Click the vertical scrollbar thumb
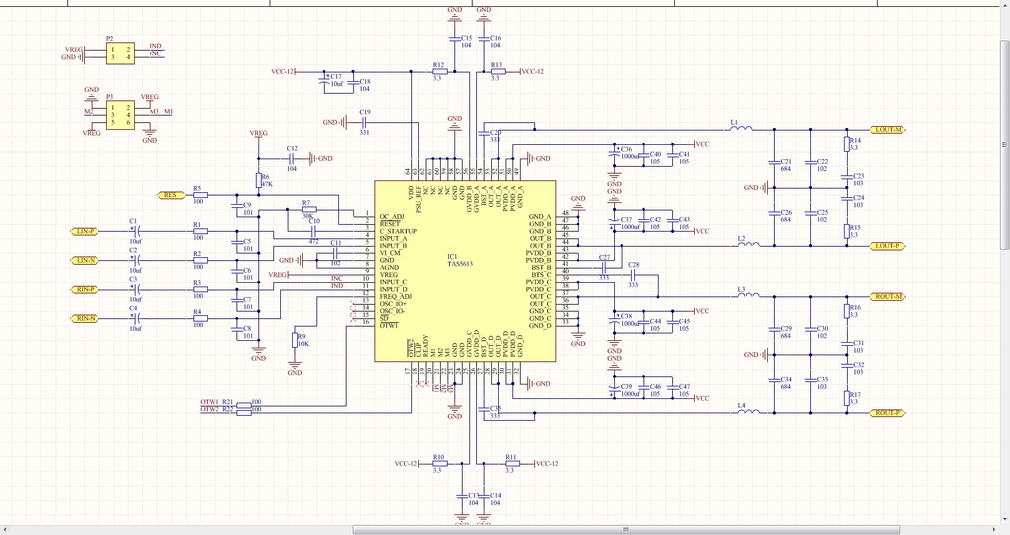Viewport: 1010px width, 535px height. pyautogui.click(x=1004, y=145)
